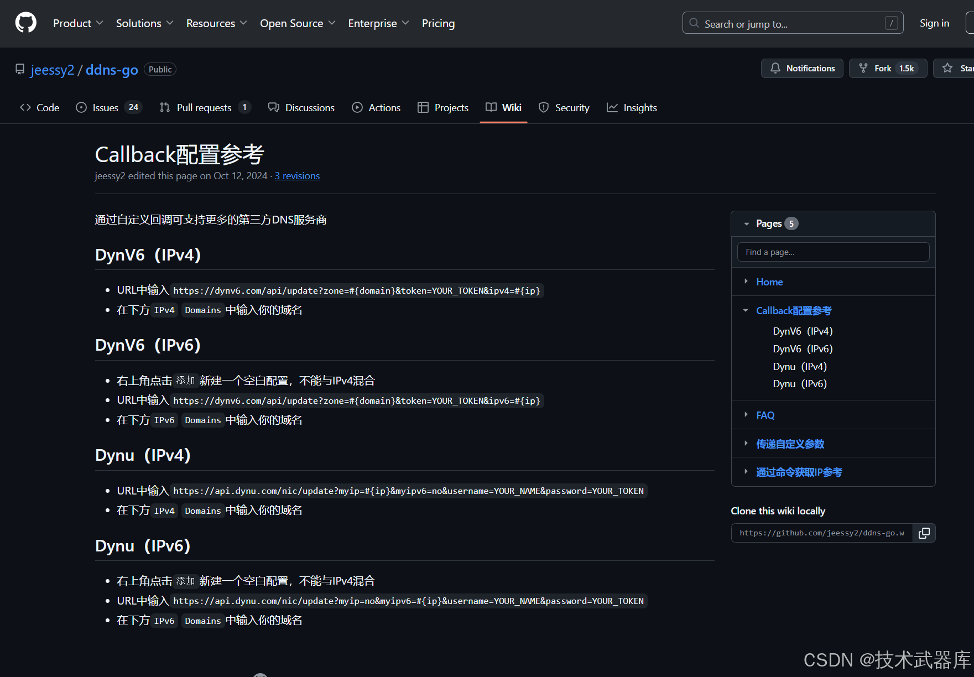Viewport: 974px width, 677px height.
Task: Switch to the Actions tab
Action: click(376, 107)
